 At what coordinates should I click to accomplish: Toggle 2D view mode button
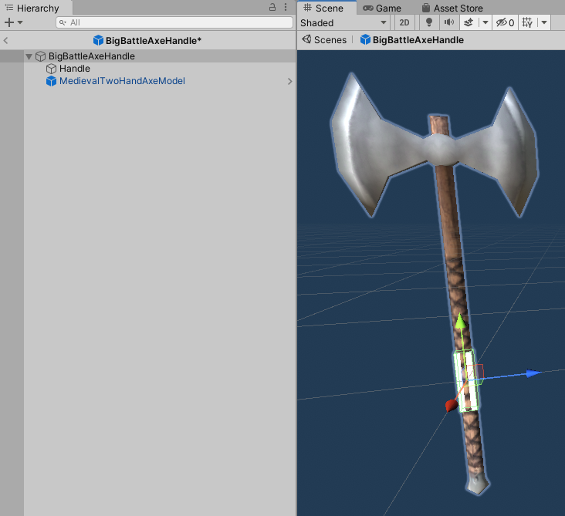(404, 23)
